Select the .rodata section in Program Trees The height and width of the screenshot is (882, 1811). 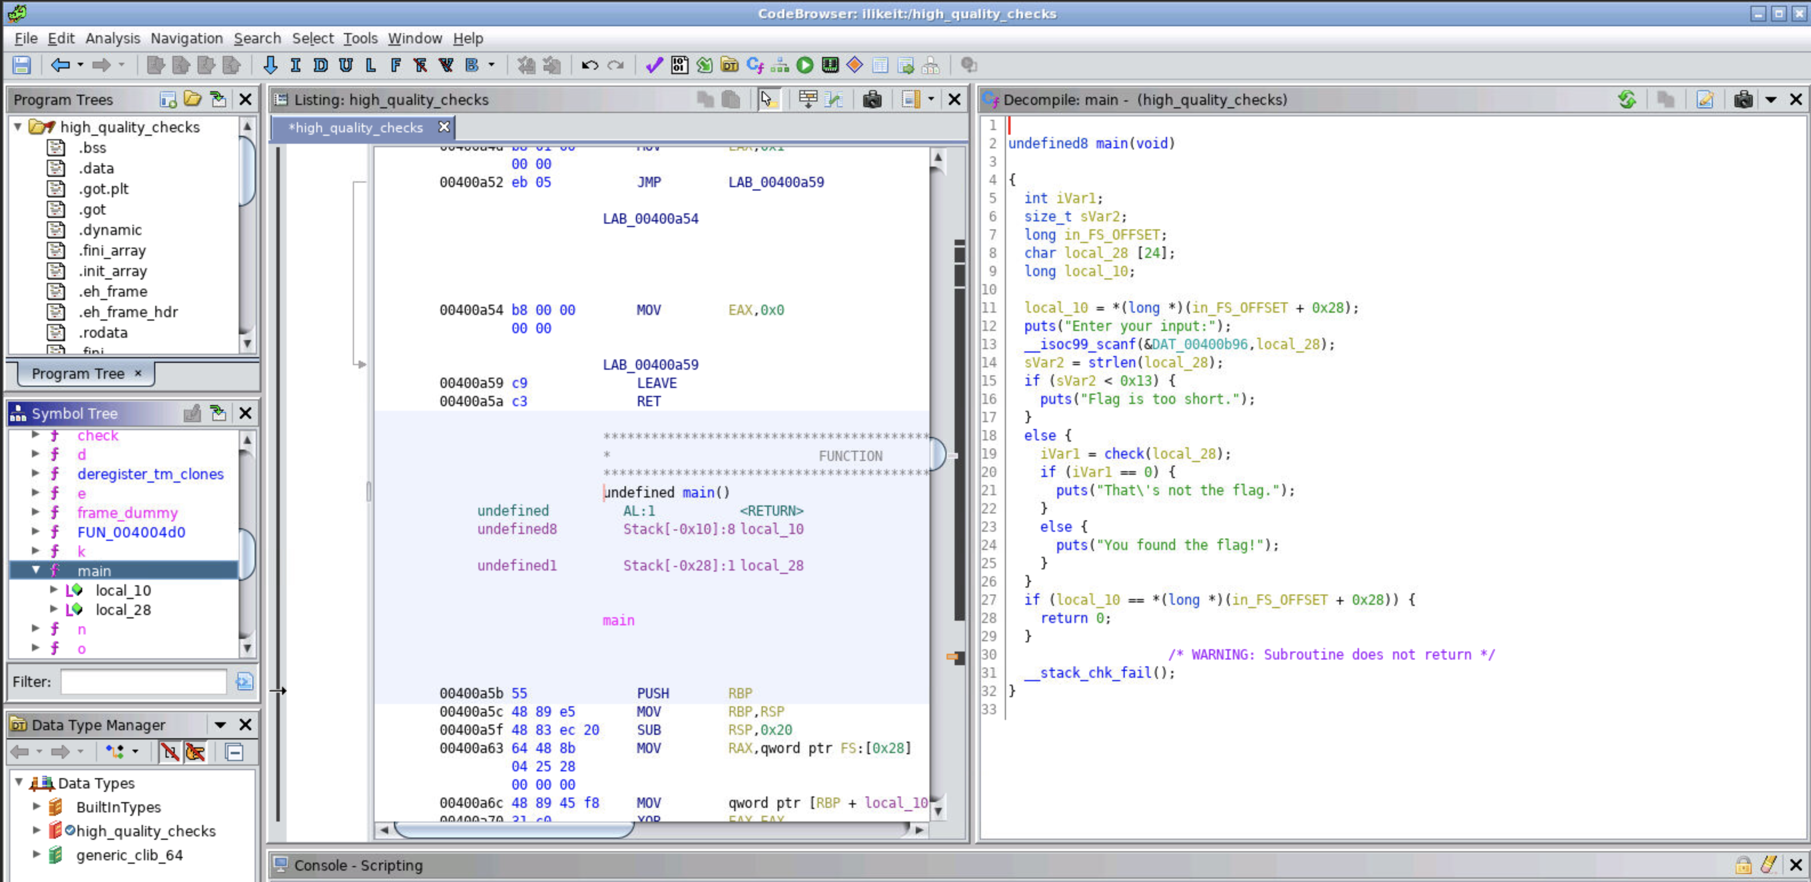click(x=103, y=333)
